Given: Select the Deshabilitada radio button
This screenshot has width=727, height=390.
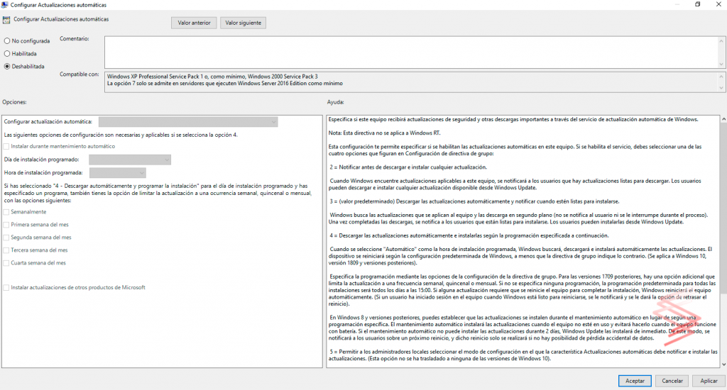Looking at the screenshot, I should 7,66.
